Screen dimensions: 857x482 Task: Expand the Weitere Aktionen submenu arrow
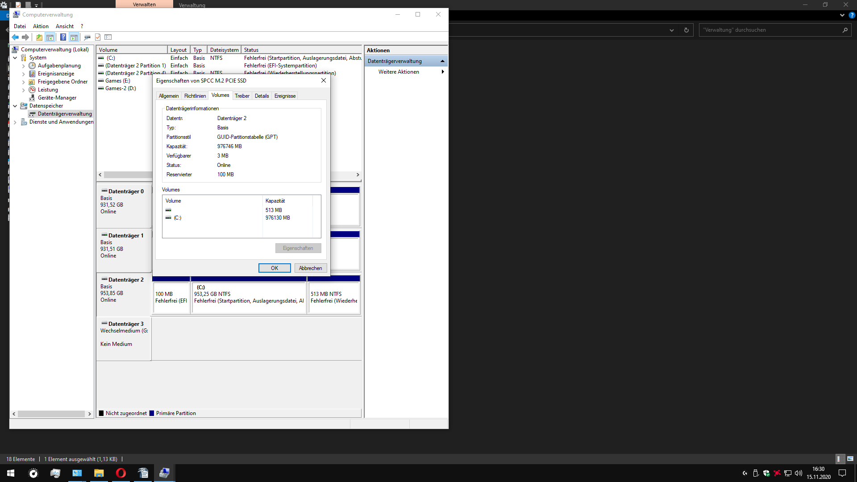[x=442, y=72]
